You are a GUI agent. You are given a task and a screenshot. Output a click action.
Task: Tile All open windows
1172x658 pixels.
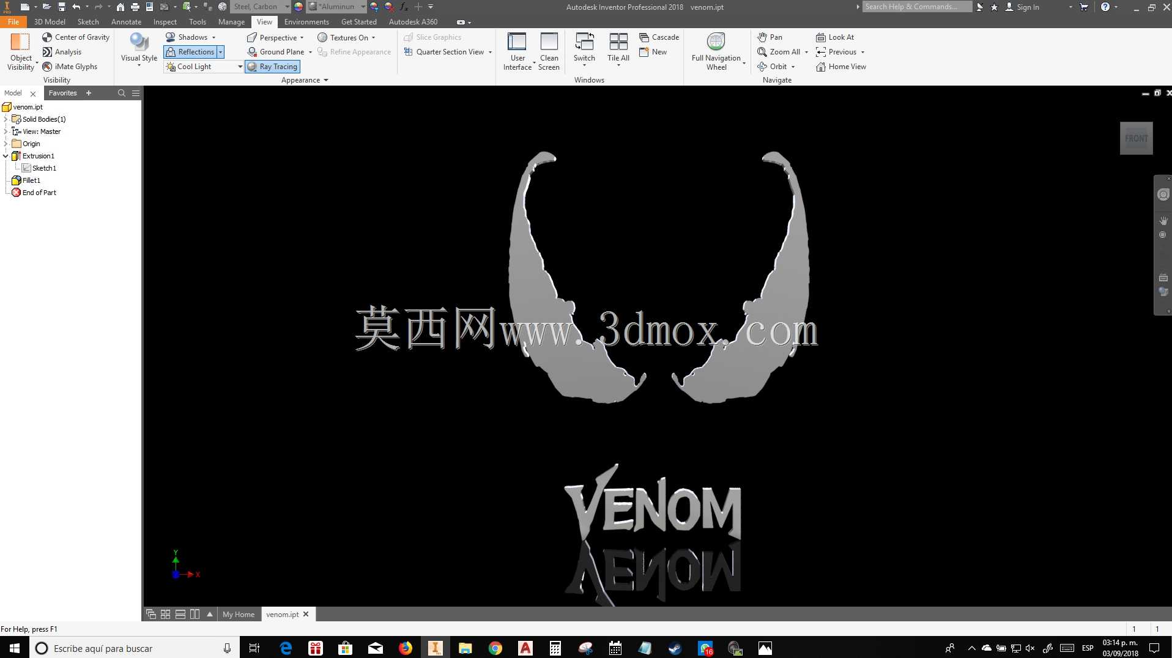(618, 48)
